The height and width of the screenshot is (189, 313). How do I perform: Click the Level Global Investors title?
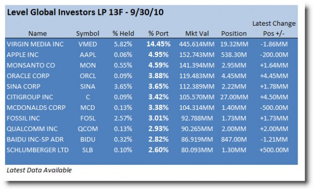tap(85, 12)
